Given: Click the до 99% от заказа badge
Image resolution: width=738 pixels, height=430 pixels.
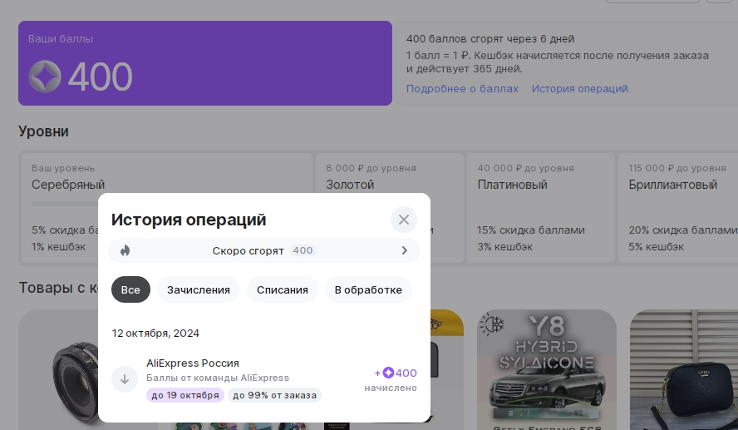Looking at the screenshot, I should (x=275, y=395).
